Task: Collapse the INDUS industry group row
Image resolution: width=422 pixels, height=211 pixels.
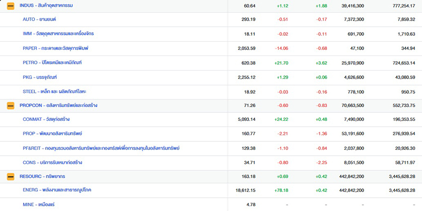Action: point(10,5)
